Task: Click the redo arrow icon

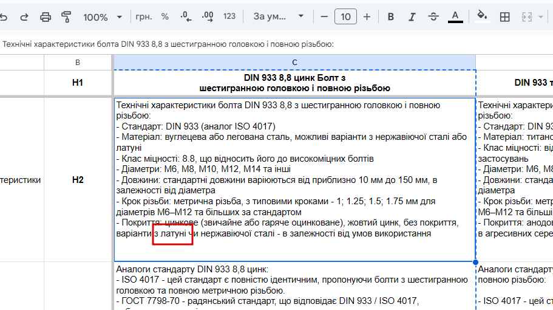Action: [x=24, y=16]
